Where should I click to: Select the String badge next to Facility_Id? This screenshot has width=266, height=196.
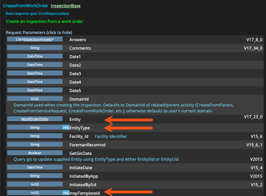pos(35,136)
